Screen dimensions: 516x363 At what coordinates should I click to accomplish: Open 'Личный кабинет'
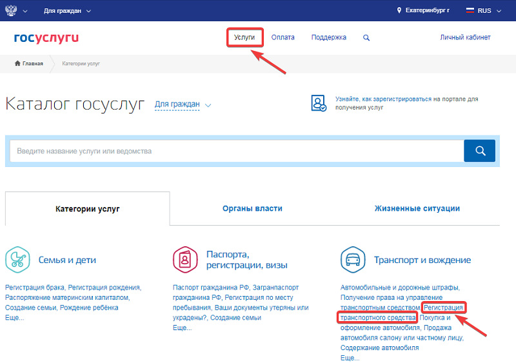point(465,37)
